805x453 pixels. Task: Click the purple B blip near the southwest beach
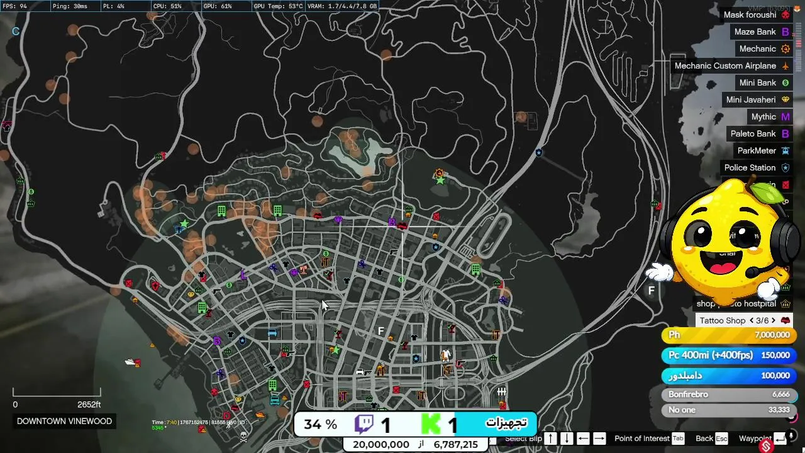click(x=216, y=341)
